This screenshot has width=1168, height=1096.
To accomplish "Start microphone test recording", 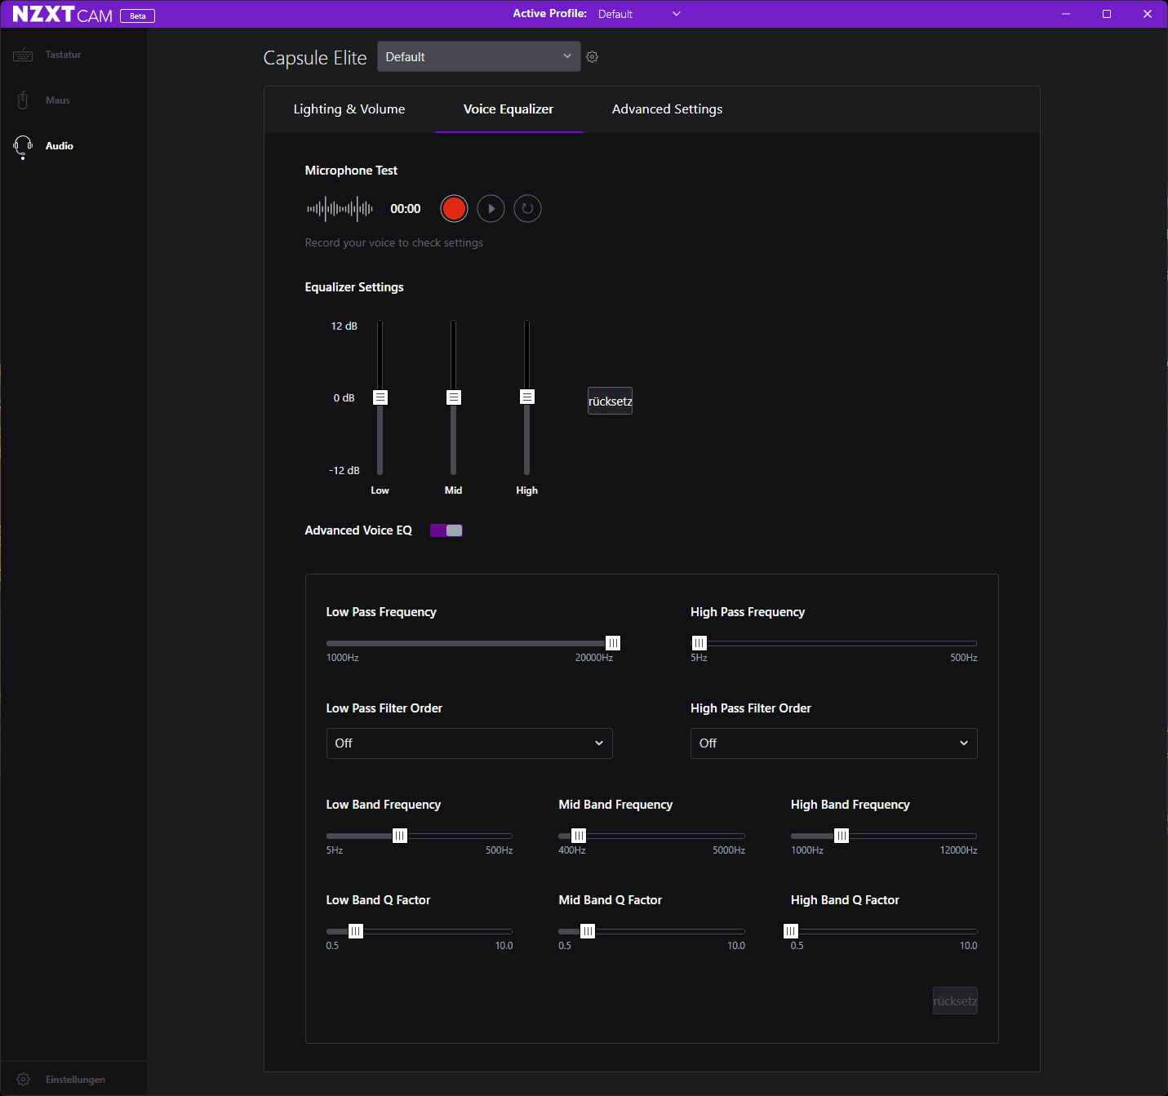I will point(454,209).
